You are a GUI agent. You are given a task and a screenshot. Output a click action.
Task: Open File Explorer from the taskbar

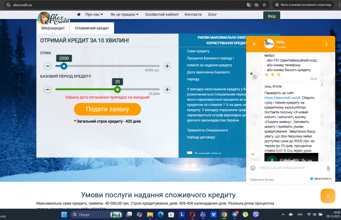pyautogui.click(x=150, y=215)
